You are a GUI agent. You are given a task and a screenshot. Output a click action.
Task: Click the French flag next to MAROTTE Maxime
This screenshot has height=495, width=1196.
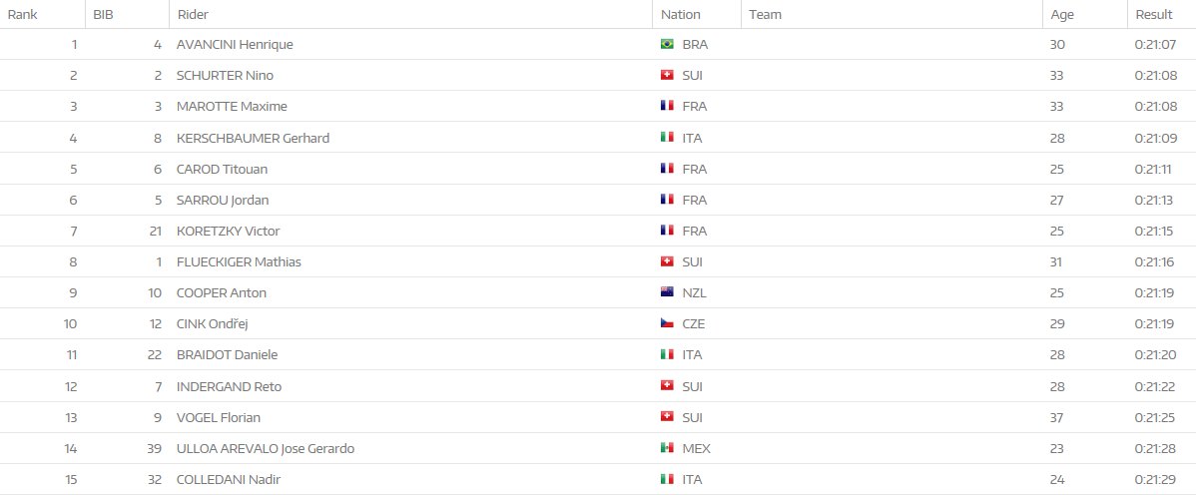coord(667,107)
